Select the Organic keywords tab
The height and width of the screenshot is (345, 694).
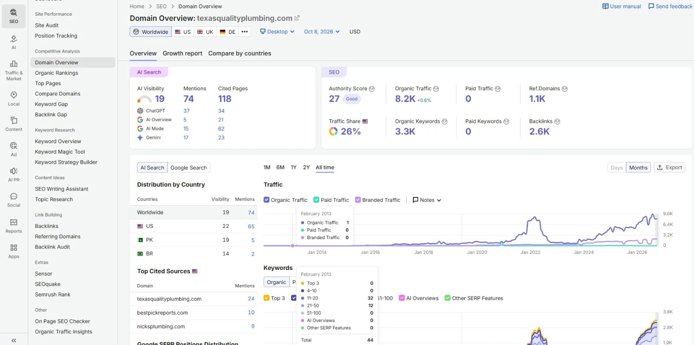[276, 282]
